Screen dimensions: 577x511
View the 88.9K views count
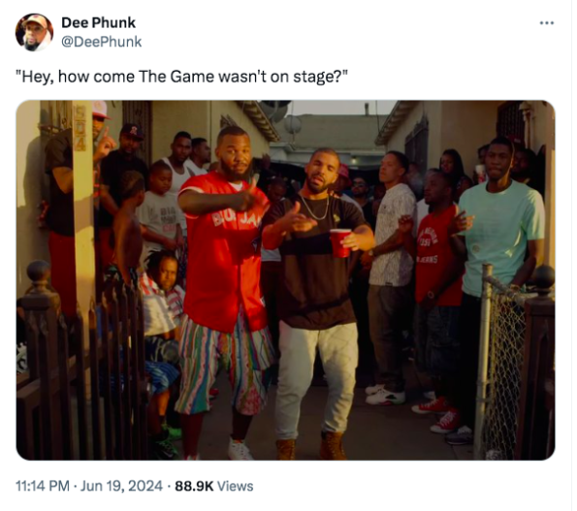194,486
